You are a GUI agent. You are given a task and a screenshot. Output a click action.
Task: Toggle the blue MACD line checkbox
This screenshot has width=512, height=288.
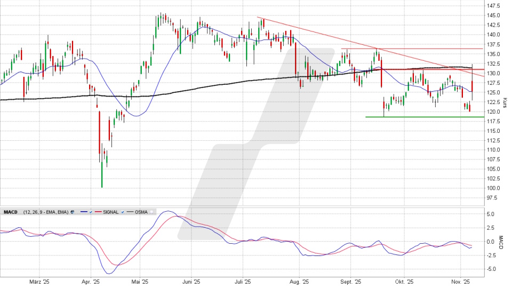[x=91, y=212]
